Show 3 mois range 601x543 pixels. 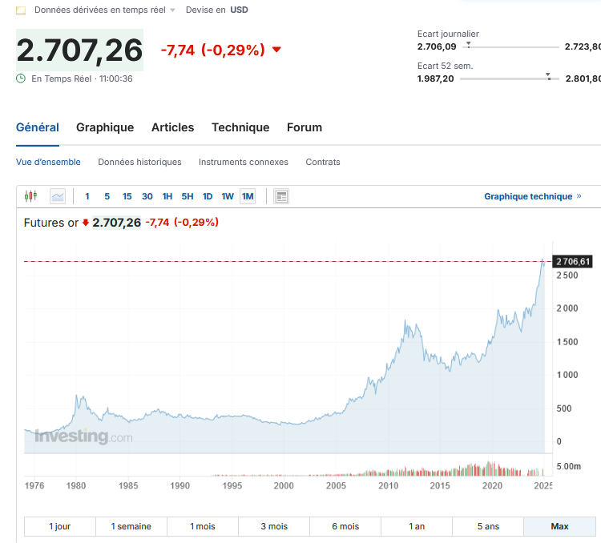[274, 526]
